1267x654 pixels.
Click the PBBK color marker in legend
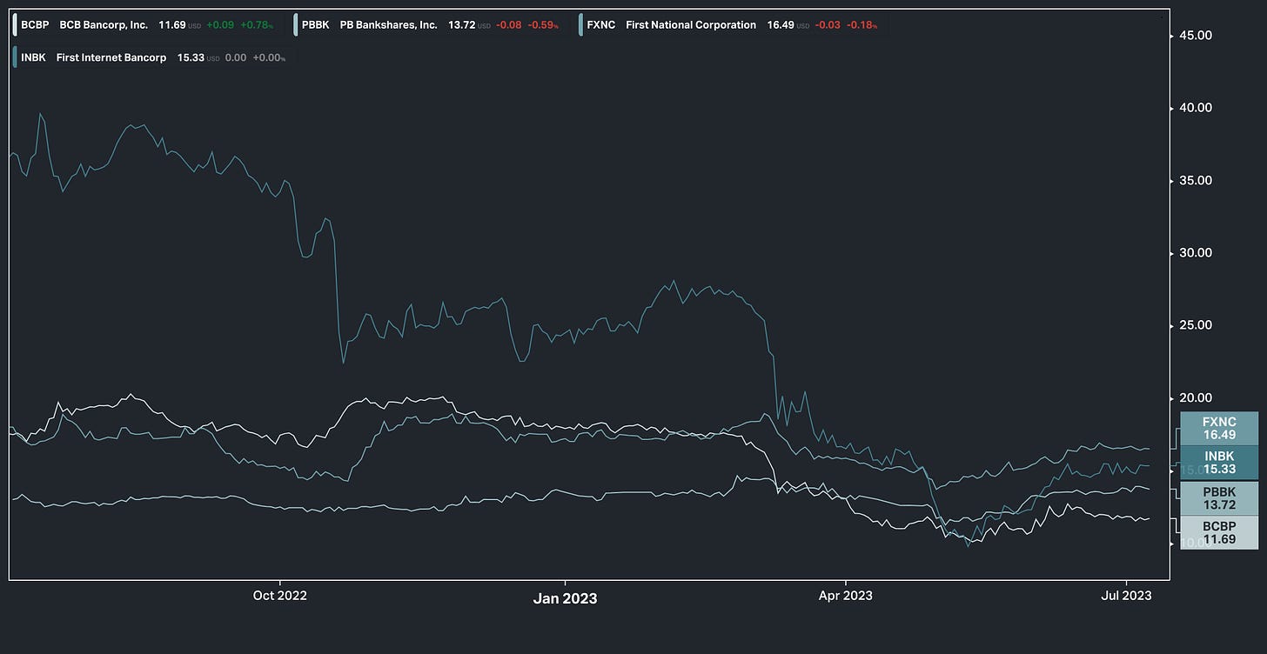(x=297, y=25)
